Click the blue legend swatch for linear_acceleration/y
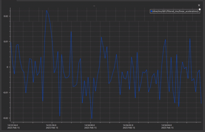 point(151,11)
